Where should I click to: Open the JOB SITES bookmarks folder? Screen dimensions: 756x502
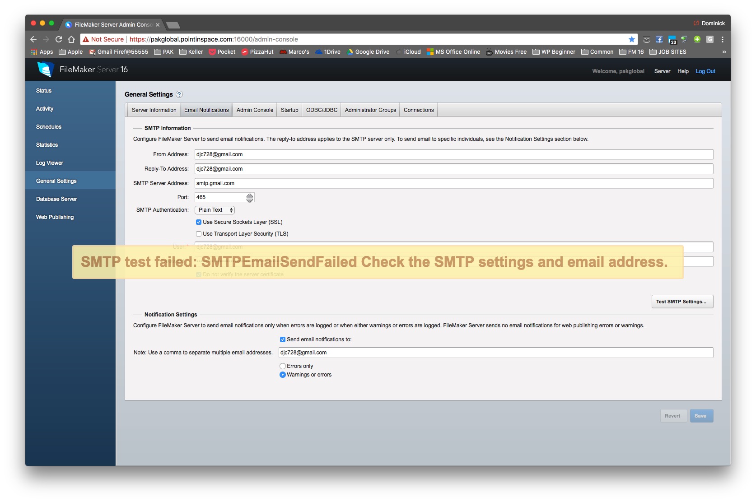point(668,52)
